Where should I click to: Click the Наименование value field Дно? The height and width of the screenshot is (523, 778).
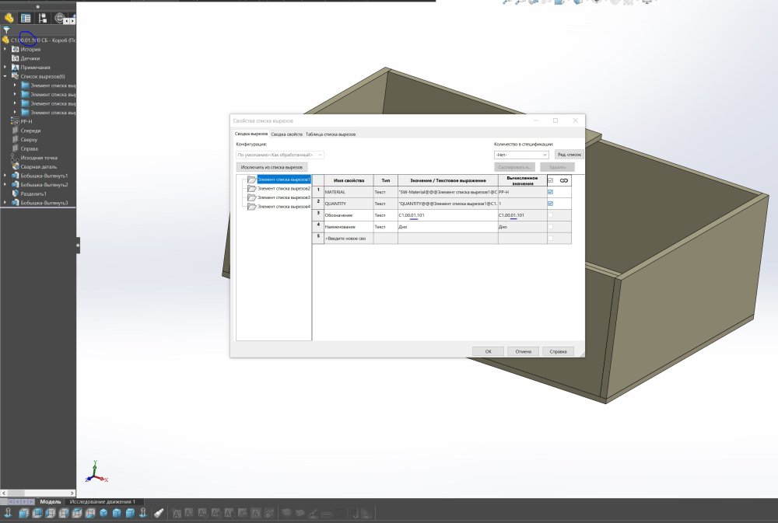(x=447, y=227)
